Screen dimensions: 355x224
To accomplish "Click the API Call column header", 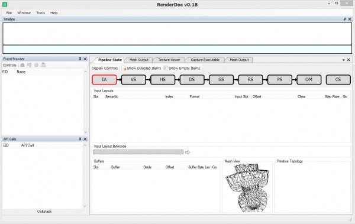I will [27, 145].
